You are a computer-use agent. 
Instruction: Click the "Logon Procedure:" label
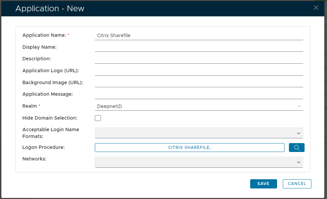pos(44,147)
